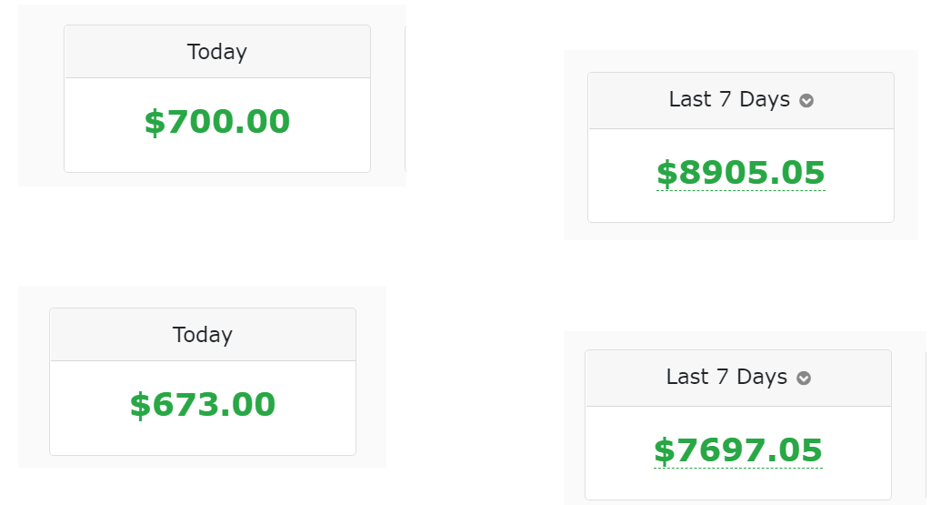Click the word Days above $7697.05
Image resolution: width=951 pixels, height=505 pixels.
tap(762, 377)
